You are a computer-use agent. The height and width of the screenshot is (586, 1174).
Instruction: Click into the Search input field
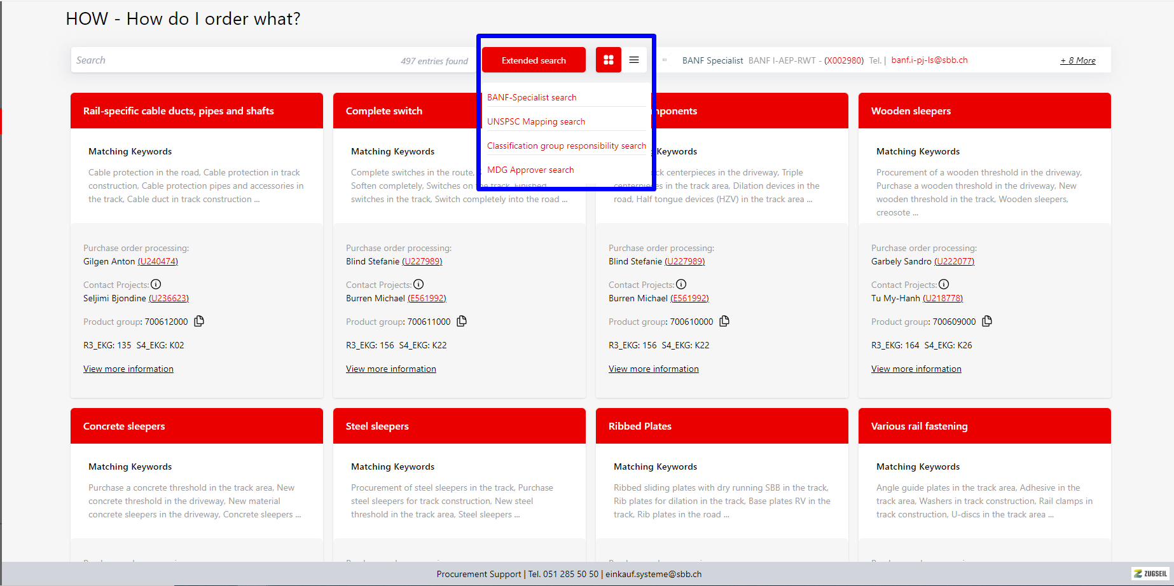(235, 60)
